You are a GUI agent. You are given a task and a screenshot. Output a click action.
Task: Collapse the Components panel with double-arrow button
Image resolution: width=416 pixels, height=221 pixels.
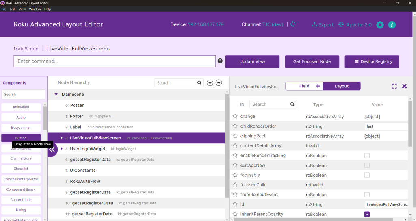point(52,149)
